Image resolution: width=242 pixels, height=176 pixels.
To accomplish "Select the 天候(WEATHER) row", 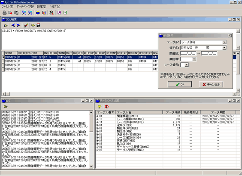I will point(168,141).
